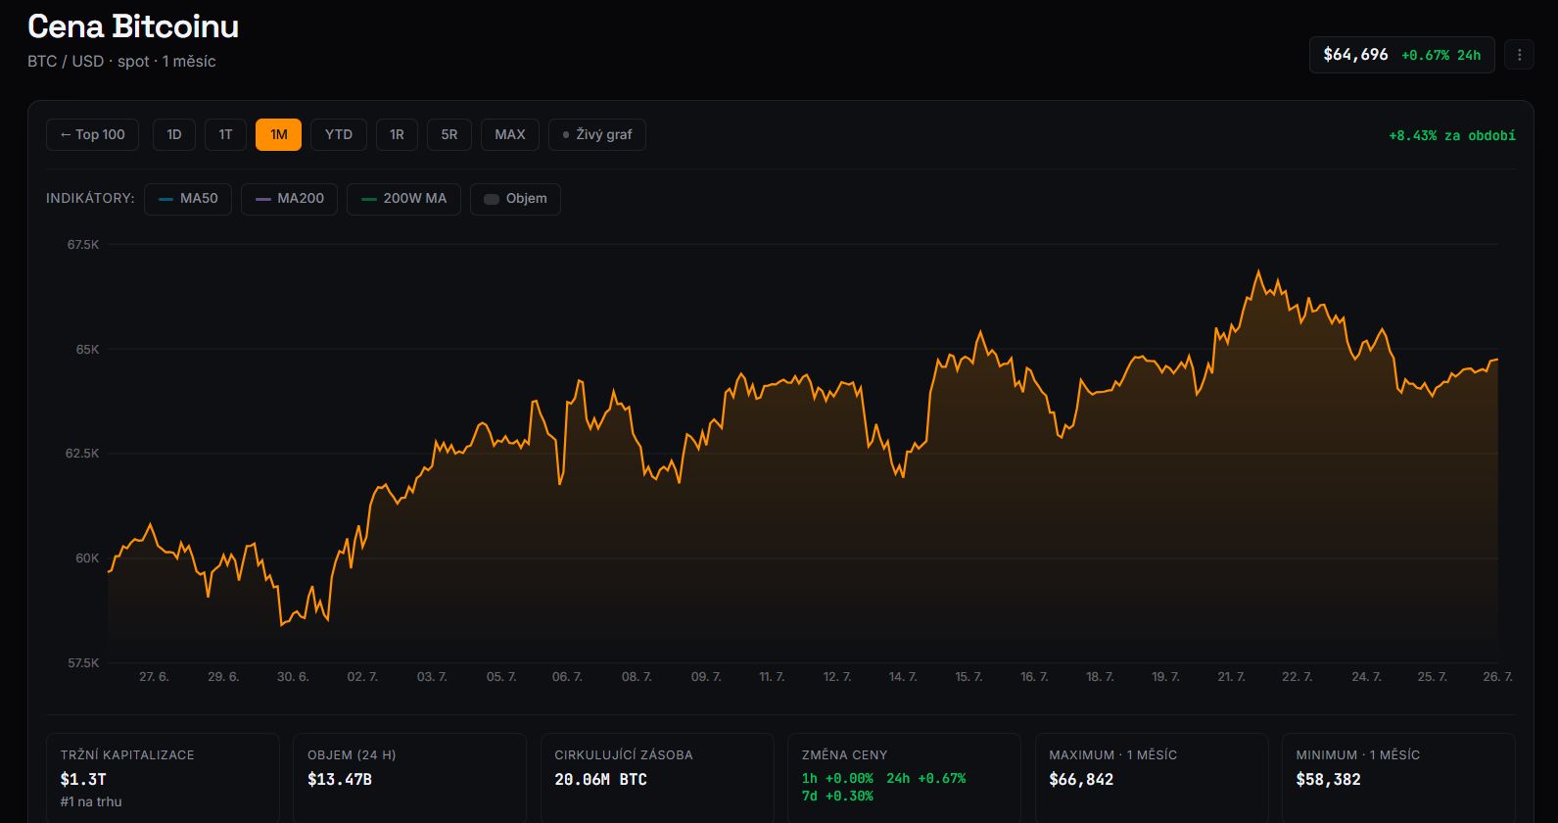The width and height of the screenshot is (1558, 823).
Task: Click the $66,842 monthly maximum value
Action: coord(1081,780)
